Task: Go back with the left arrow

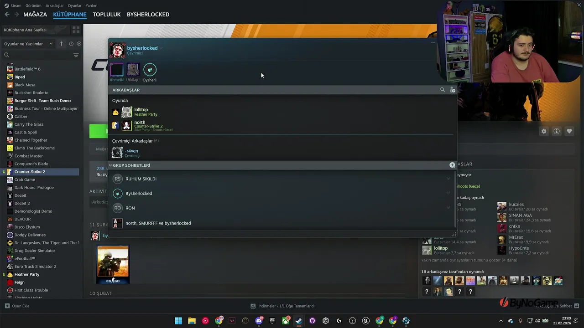Action: (7, 15)
